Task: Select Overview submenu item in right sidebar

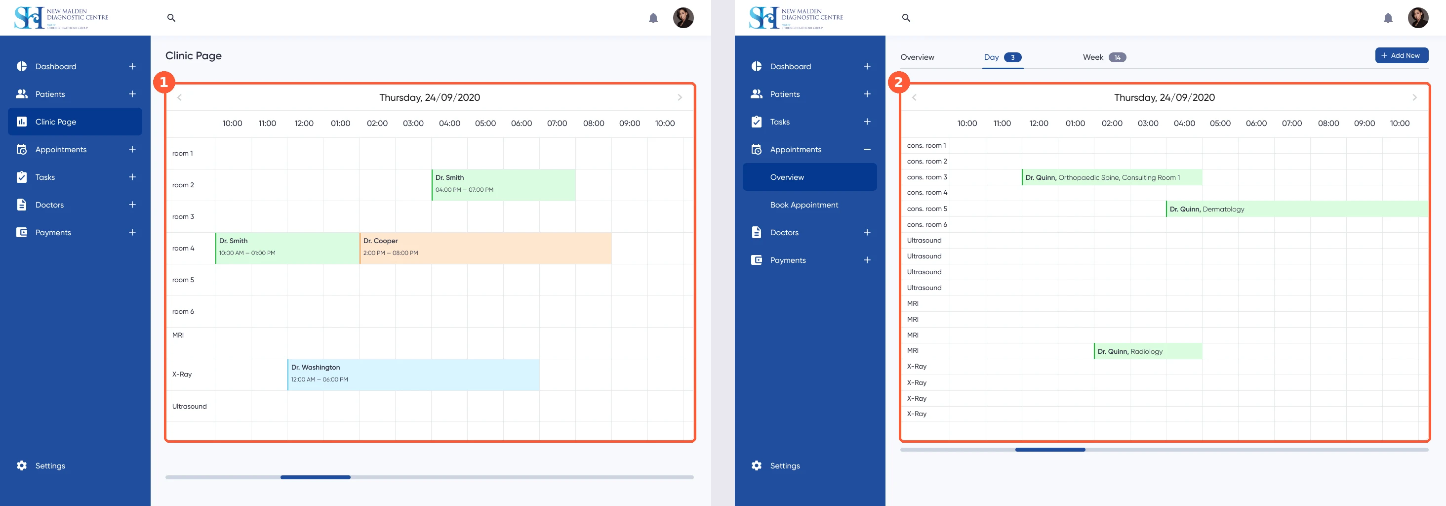Action: [809, 177]
